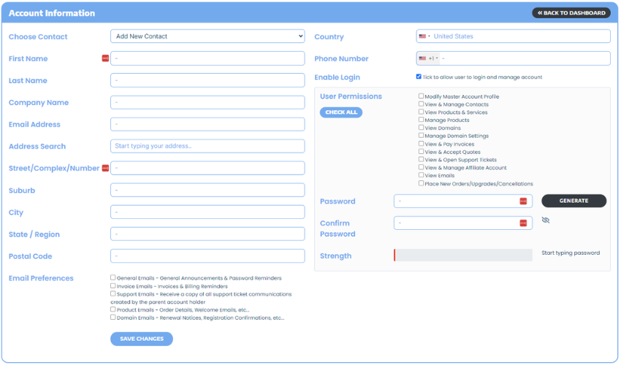Click red icon inside Confirm Password field
The image size is (621, 365).
(x=524, y=223)
